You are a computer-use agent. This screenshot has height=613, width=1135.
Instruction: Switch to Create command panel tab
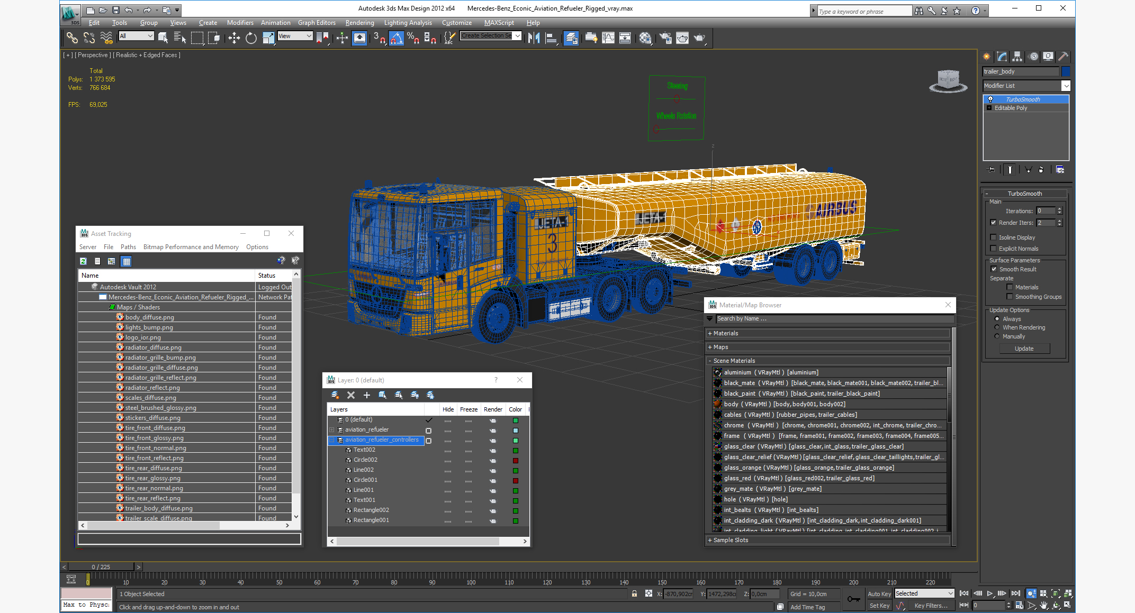[987, 57]
